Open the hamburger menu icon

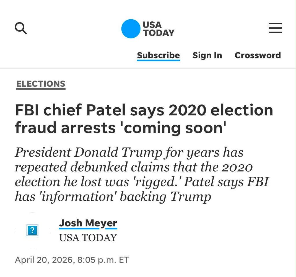(275, 29)
